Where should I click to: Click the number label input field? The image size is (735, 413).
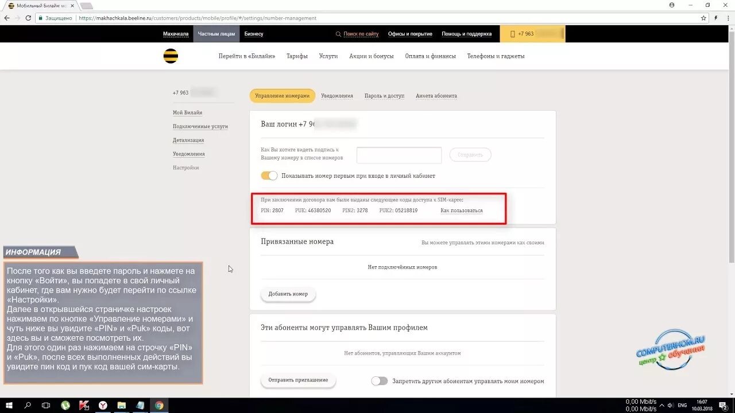(399, 155)
